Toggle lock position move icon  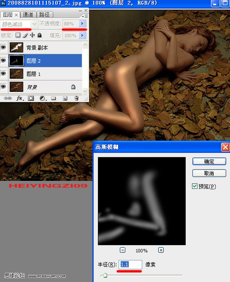[32, 35]
